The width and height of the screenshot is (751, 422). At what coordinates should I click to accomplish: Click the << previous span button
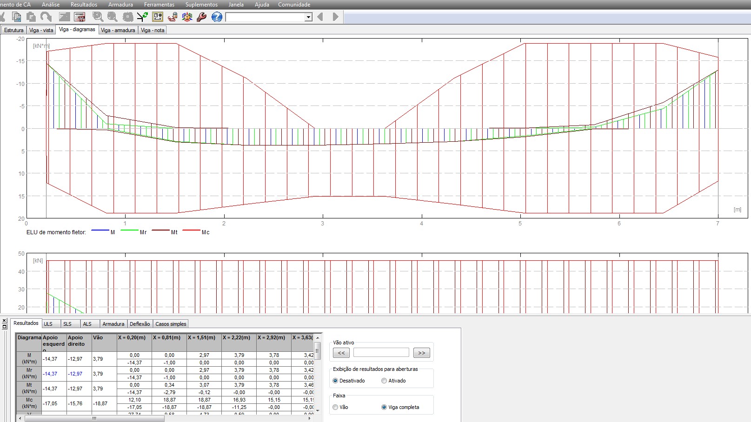click(x=341, y=353)
